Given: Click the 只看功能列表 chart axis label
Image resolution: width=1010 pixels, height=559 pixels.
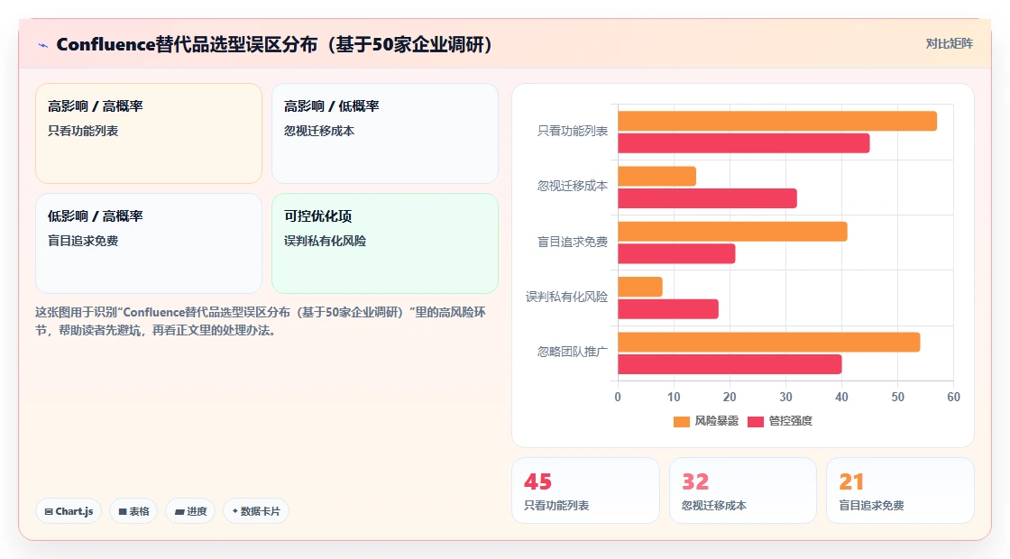Looking at the screenshot, I should pos(573,132).
